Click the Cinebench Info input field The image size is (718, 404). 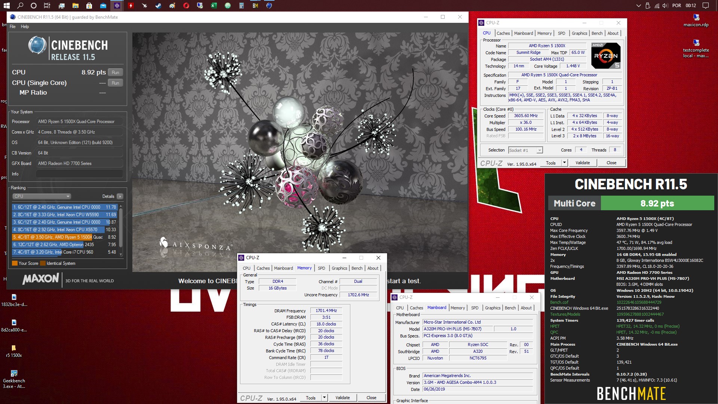tap(80, 174)
